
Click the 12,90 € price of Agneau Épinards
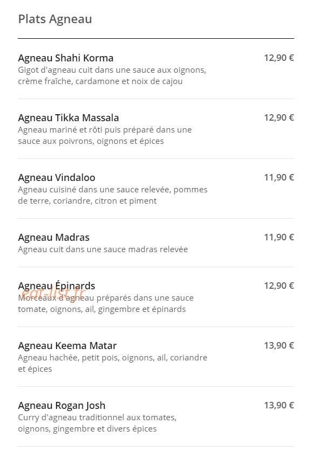pos(279,286)
